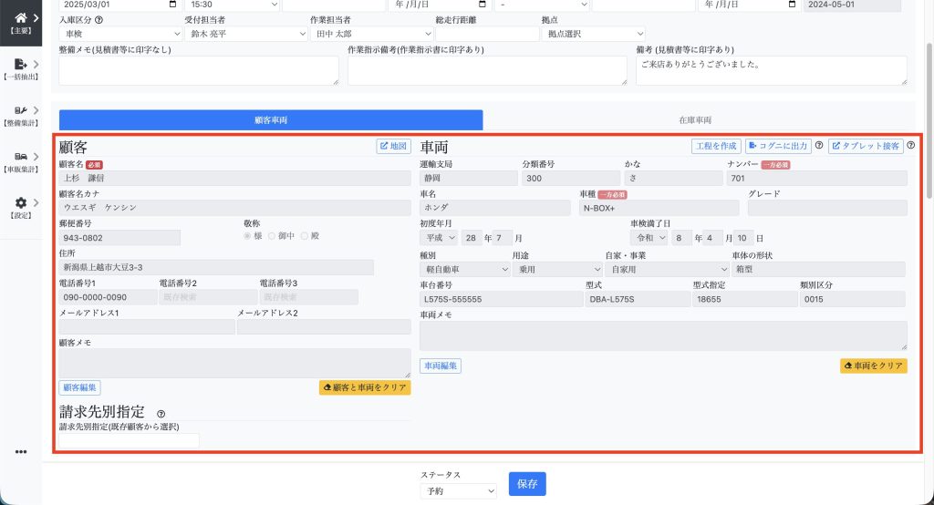Click the three-dots more icon in sidebar
The height and width of the screenshot is (505, 934).
pos(21,451)
